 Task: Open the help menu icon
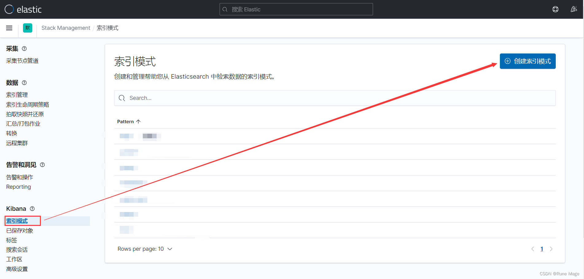(555, 9)
